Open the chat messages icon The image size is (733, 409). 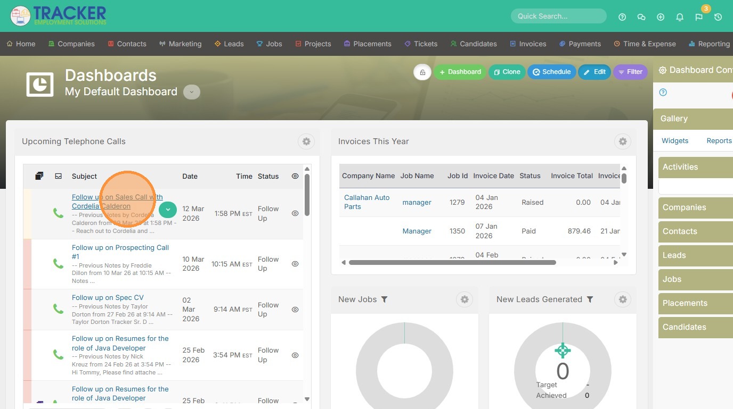click(641, 17)
